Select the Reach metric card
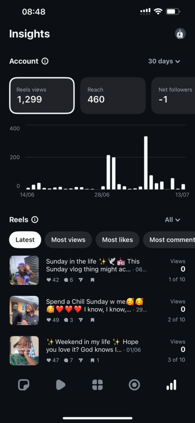Image resolution: width=195 pixels, height=423 pixels. [x=113, y=95]
